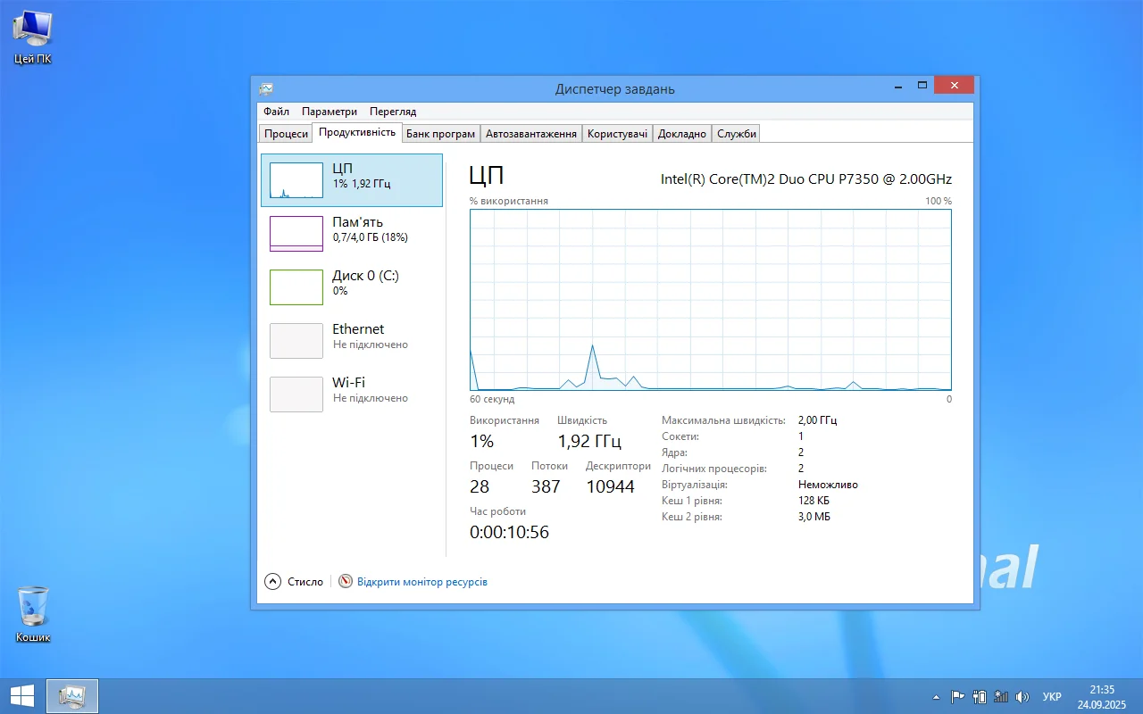Show hidden tray icons arrow
This screenshot has width=1143, height=714.
[x=936, y=697]
